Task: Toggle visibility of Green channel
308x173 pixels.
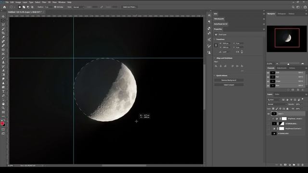Action: point(268,81)
